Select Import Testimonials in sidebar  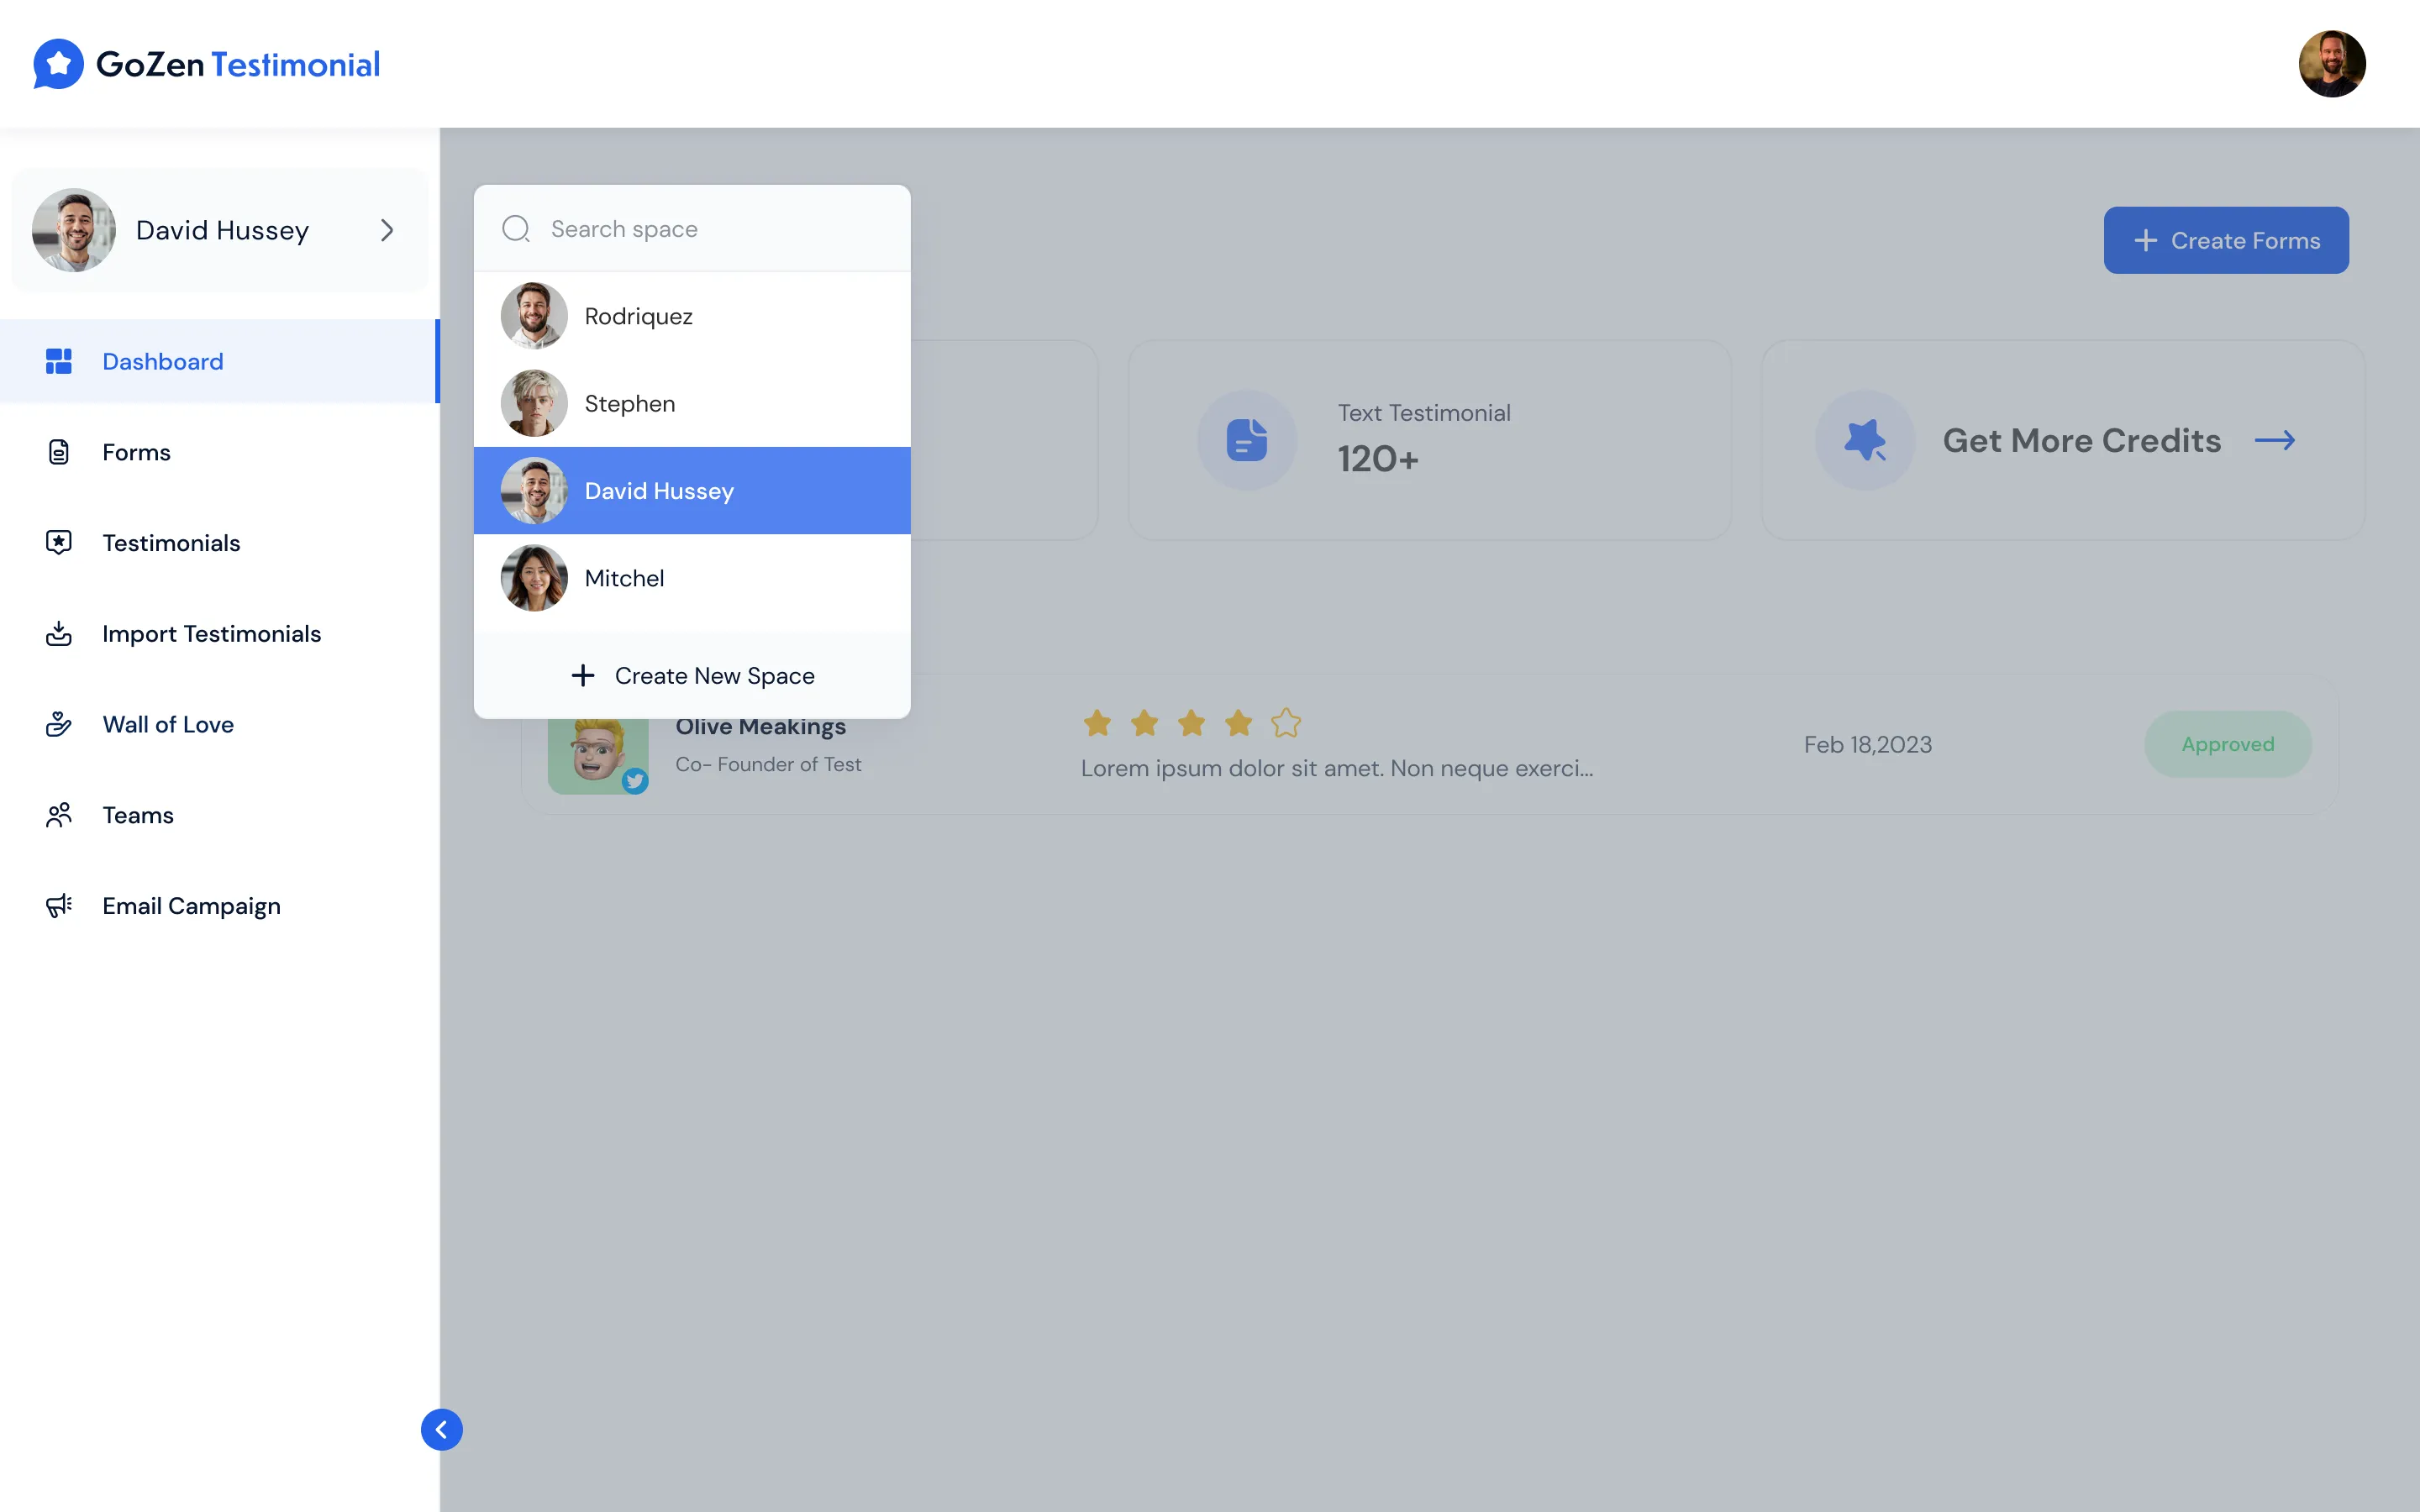pyautogui.click(x=220, y=634)
